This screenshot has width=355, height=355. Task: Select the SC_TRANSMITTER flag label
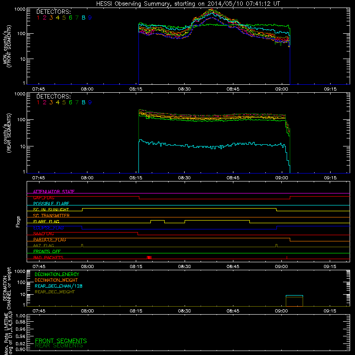point(51,215)
